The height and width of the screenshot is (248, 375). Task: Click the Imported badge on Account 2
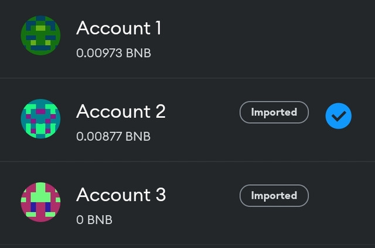(274, 112)
